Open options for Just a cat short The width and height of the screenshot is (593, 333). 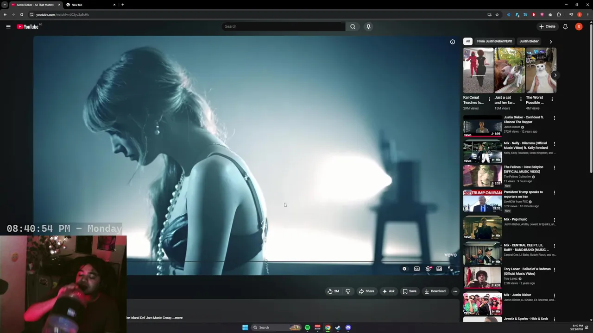(x=521, y=99)
